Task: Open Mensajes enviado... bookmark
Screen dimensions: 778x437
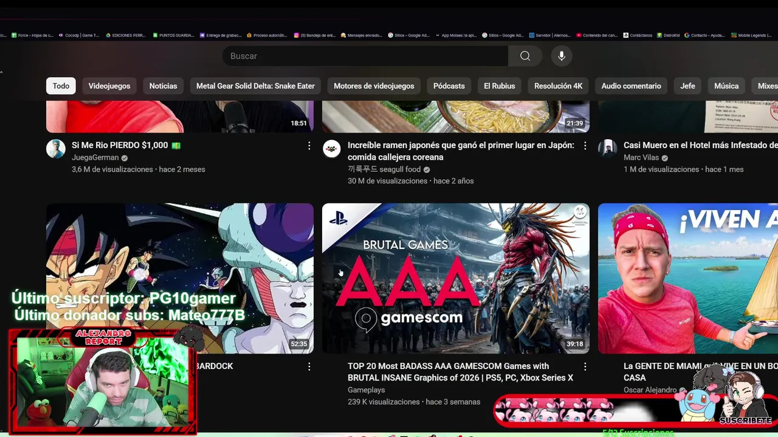Action: [361, 35]
